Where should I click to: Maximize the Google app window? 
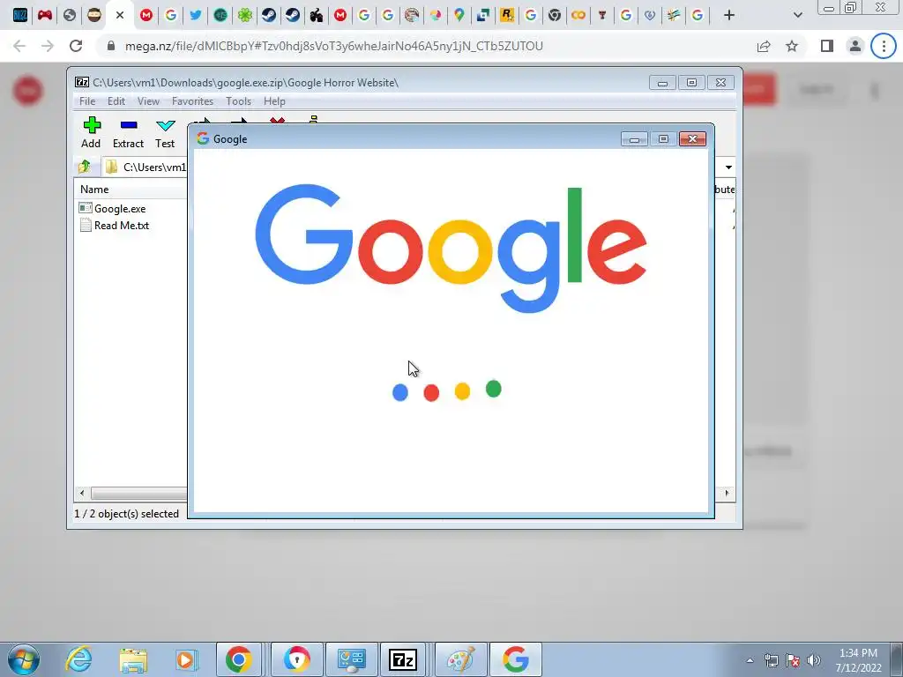pyautogui.click(x=663, y=139)
